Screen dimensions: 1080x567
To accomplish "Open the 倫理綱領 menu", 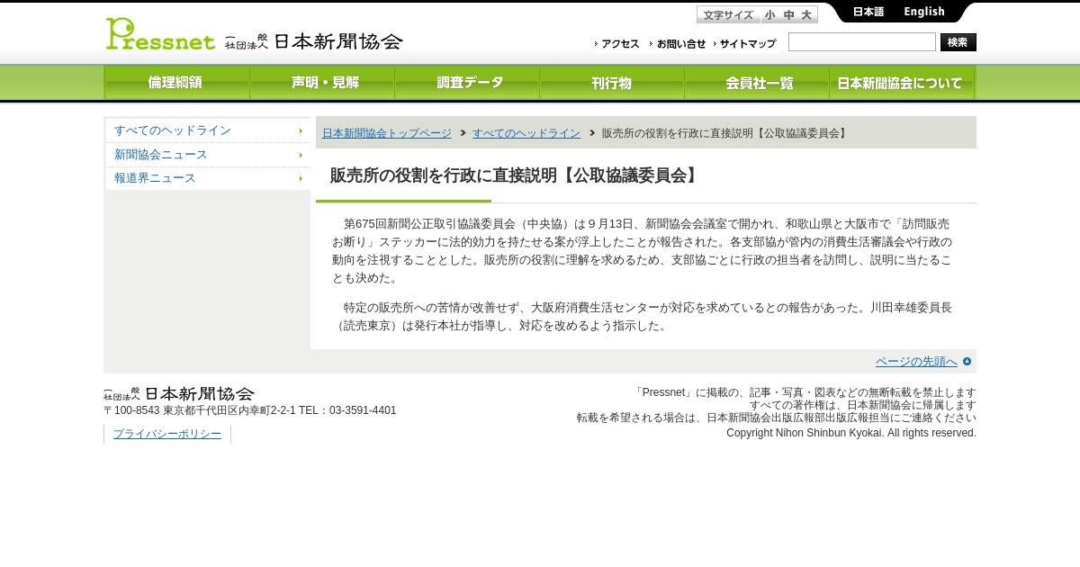I will [x=176, y=83].
